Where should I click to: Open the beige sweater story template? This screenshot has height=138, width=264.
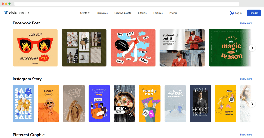74,103
